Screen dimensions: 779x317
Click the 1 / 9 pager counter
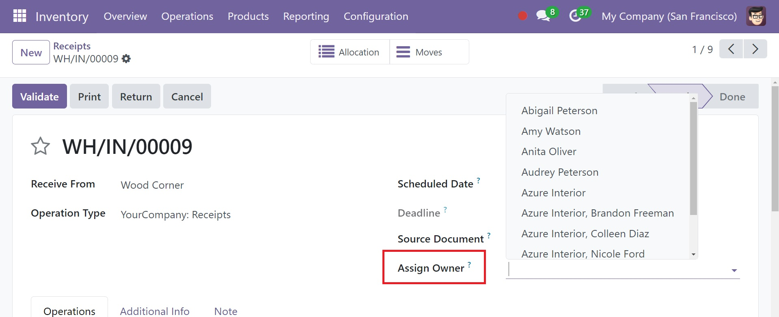702,49
